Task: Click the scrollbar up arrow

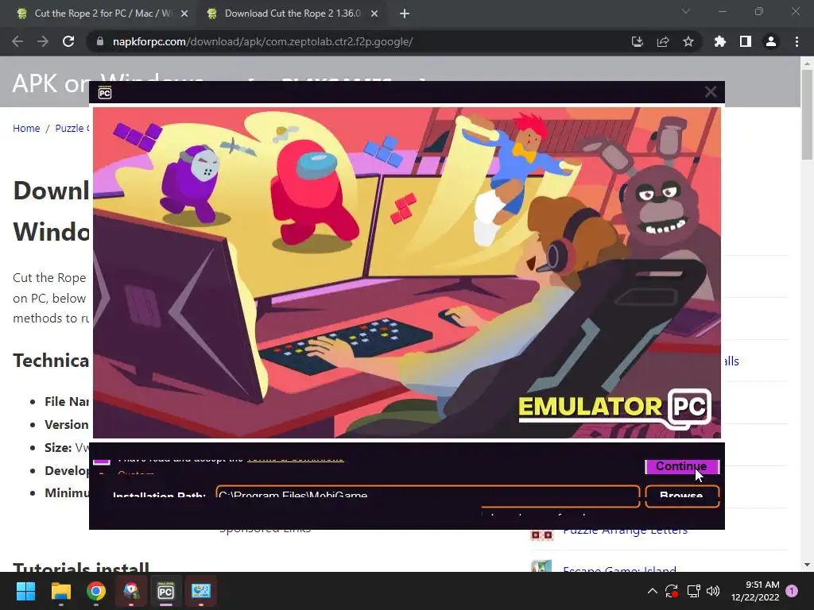Action: pos(807,64)
